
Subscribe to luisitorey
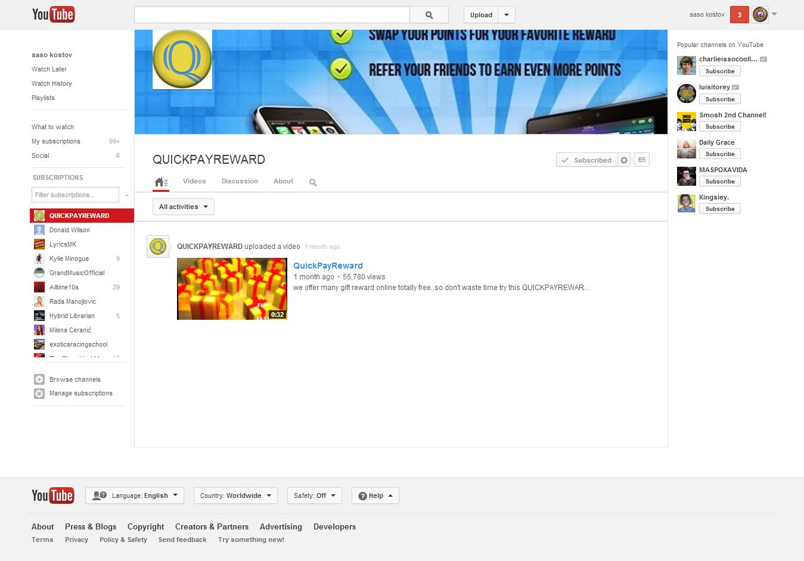click(x=720, y=99)
